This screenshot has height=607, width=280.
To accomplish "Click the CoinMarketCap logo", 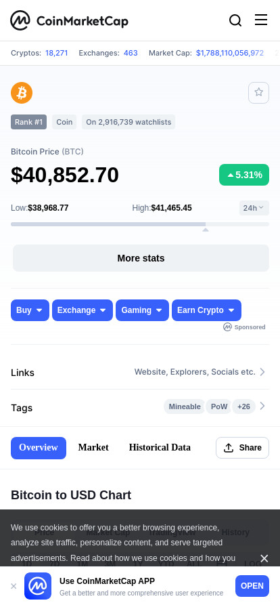I will point(69,20).
